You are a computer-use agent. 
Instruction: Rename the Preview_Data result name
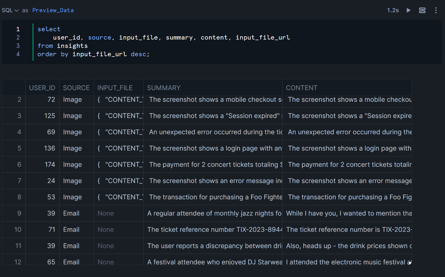(x=53, y=10)
